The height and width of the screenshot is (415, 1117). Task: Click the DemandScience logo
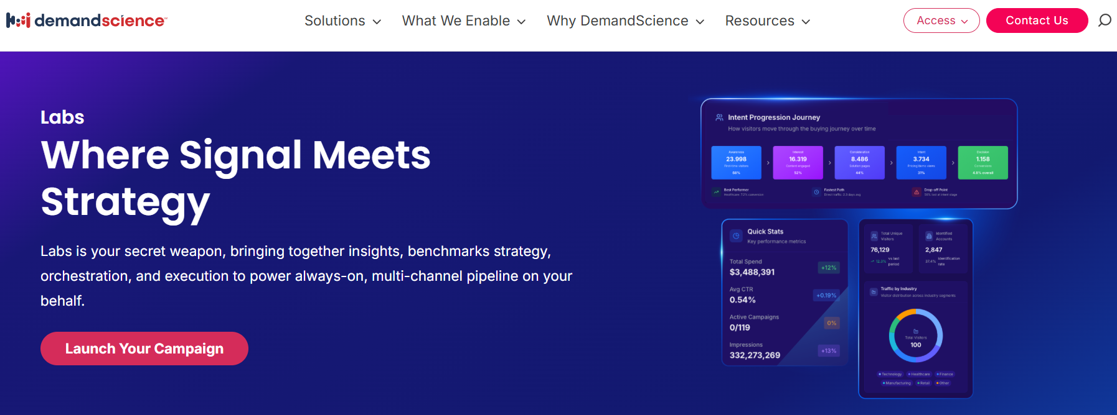[x=87, y=21]
